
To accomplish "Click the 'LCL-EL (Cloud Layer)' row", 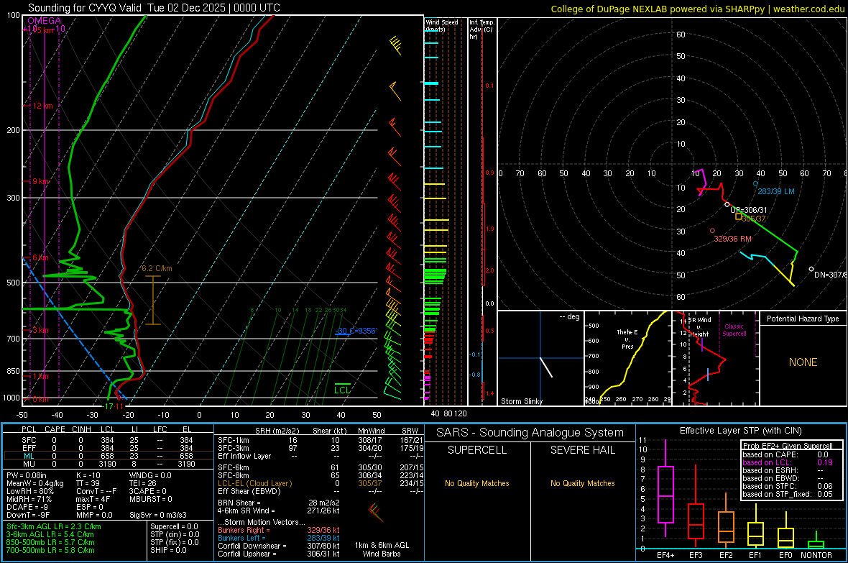I will click(321, 483).
